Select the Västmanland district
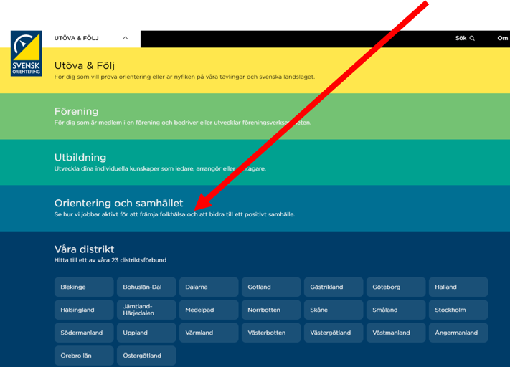This screenshot has width=510, height=367. [x=396, y=333]
